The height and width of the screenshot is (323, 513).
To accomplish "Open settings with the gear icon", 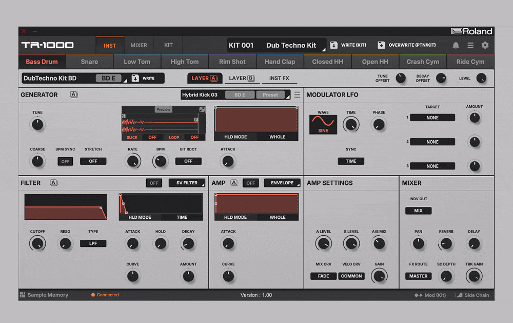I will point(485,45).
